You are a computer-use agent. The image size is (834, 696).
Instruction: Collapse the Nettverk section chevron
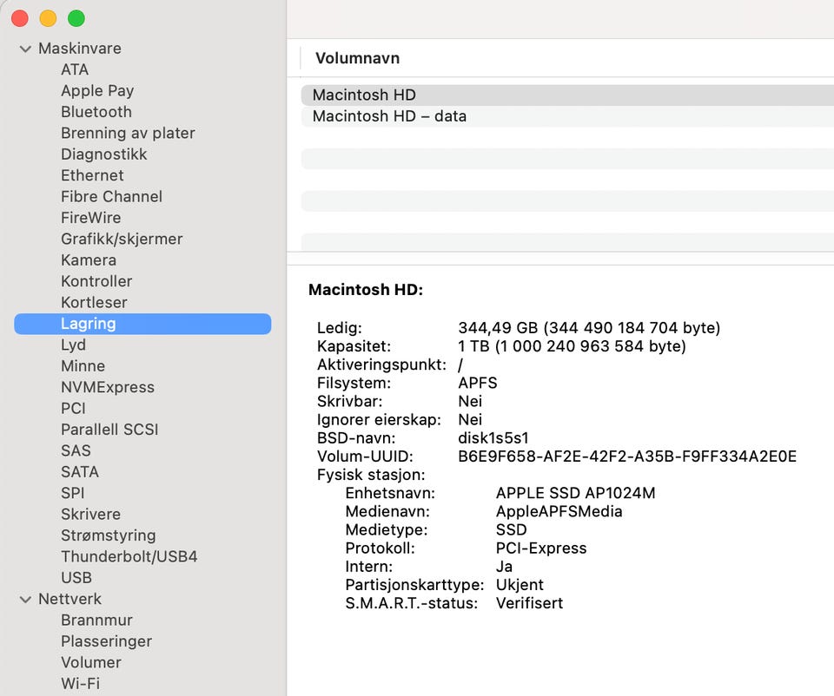(25, 600)
